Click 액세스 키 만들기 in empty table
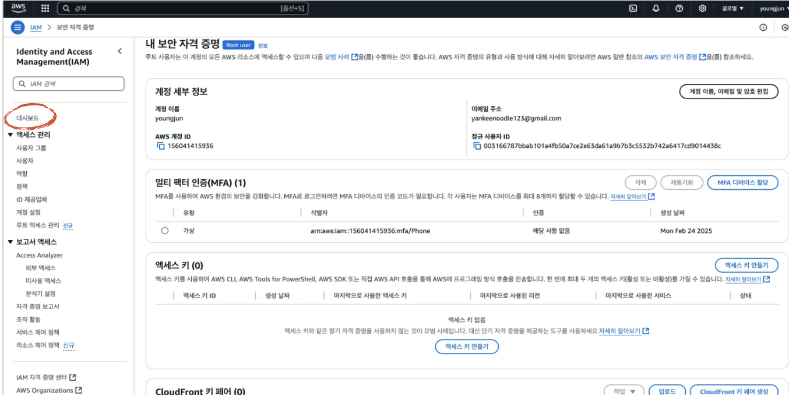The height and width of the screenshot is (396, 789). [467, 346]
